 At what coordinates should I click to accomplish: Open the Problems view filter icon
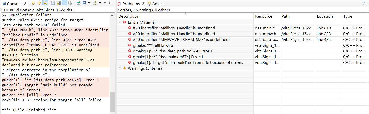click(x=364, y=3)
